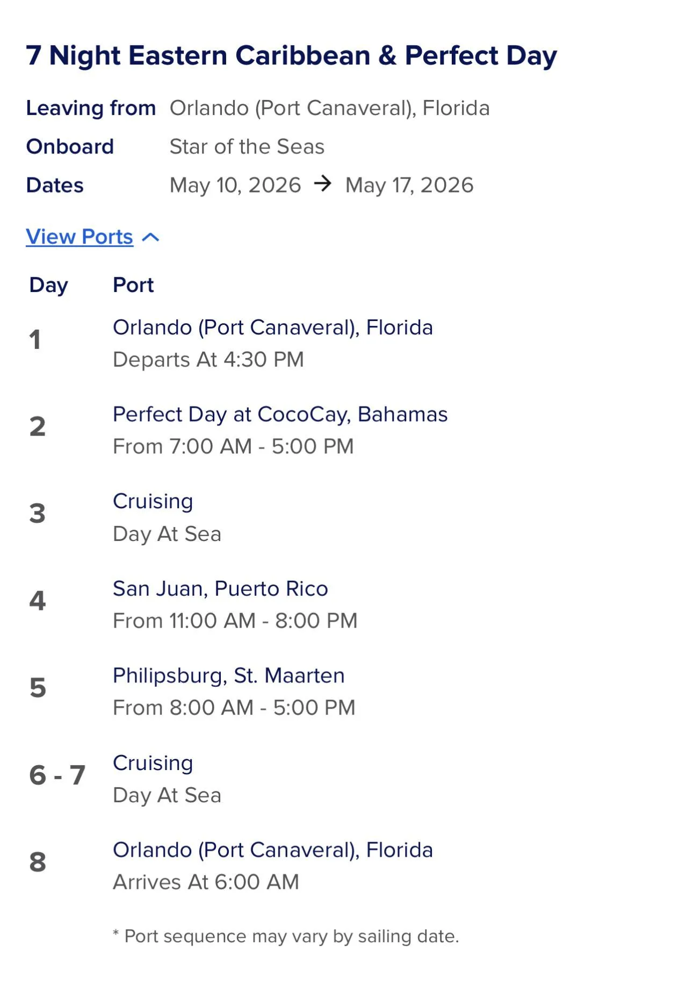Click the May 10, 2026 start date
The width and height of the screenshot is (693, 997).
click(235, 185)
